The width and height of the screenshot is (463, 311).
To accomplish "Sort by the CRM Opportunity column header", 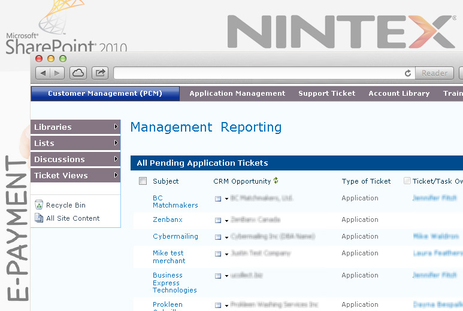I will 242,181.
